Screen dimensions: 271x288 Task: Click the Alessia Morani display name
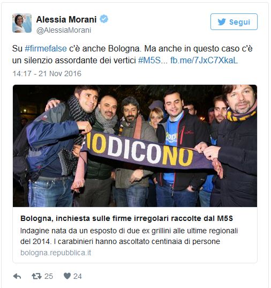click(x=66, y=19)
